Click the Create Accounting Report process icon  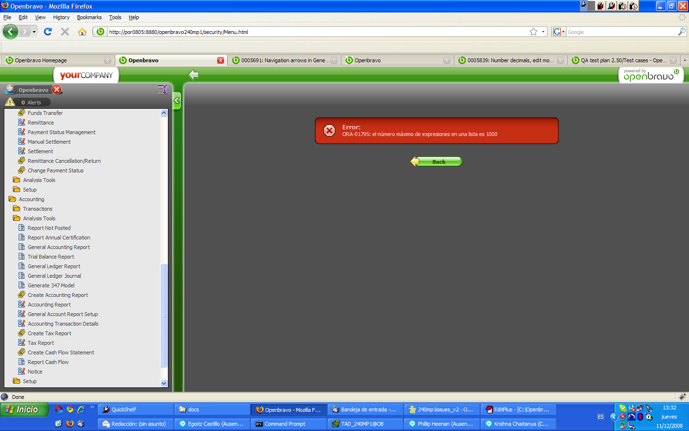point(22,295)
